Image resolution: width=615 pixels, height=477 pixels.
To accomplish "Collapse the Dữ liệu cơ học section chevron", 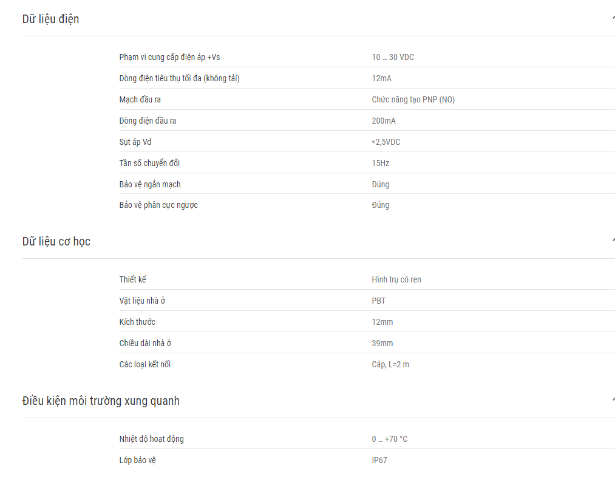I will (613, 240).
